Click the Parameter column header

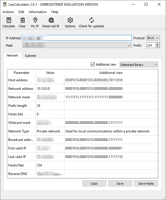[x=22, y=73]
